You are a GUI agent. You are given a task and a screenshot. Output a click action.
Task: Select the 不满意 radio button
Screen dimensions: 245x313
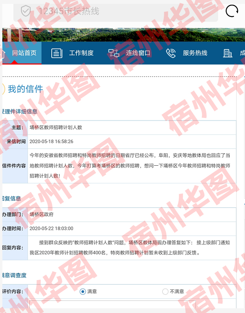click(x=165, y=291)
